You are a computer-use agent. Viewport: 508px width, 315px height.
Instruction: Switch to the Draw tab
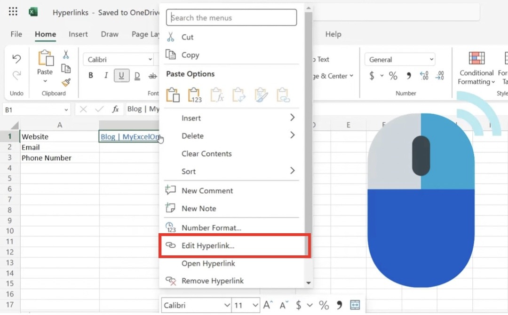tap(110, 34)
